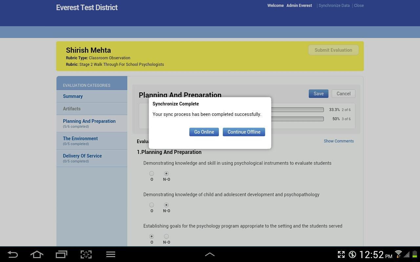Choose Continue Offline in dialog

[x=244, y=132]
